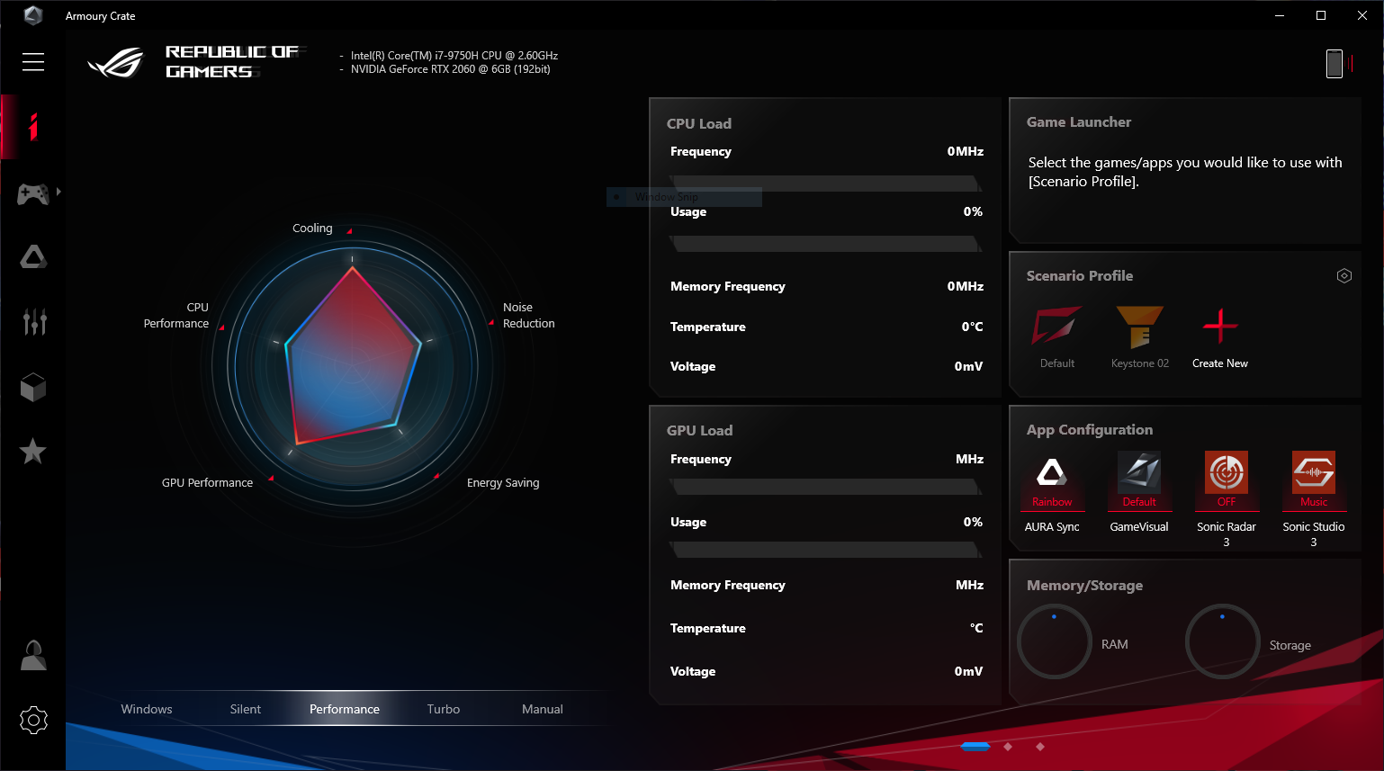Expand the arrow beside the gamepad icon
1384x771 pixels.
58,192
